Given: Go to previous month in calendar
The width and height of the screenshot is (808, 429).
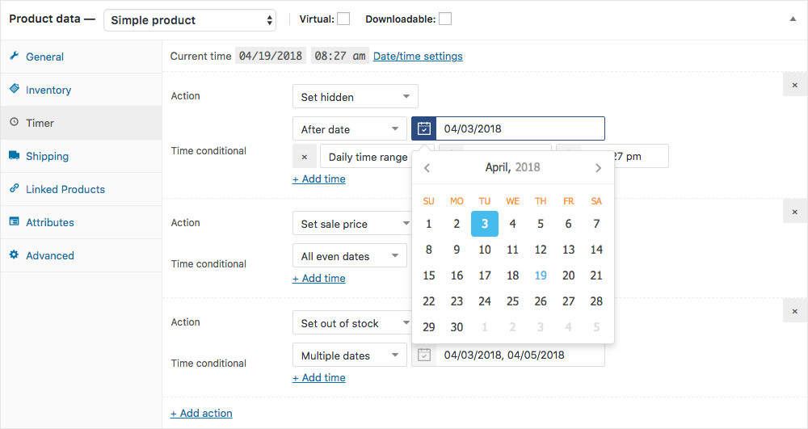Looking at the screenshot, I should [x=427, y=168].
